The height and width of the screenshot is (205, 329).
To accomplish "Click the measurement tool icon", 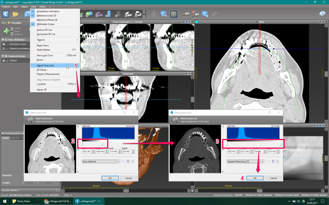I will pyautogui.click(x=185, y=14).
